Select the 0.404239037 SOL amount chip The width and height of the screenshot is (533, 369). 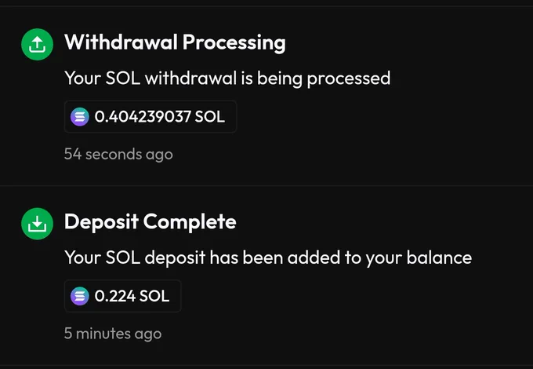click(150, 116)
